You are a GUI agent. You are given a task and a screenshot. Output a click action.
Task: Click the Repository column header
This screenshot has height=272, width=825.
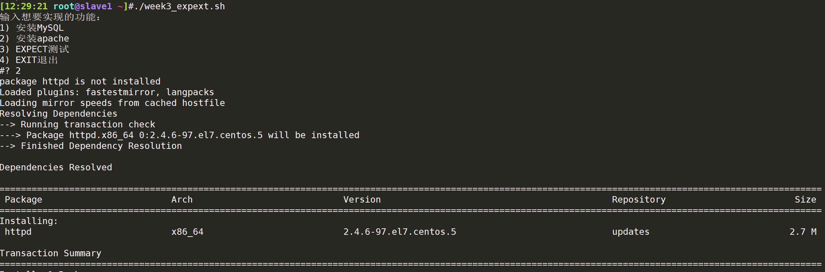639,200
